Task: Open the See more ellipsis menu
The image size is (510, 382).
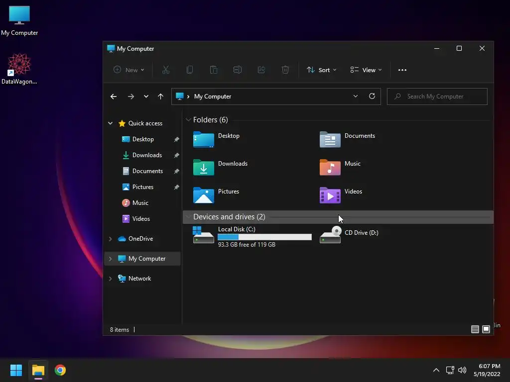Action: (x=402, y=70)
